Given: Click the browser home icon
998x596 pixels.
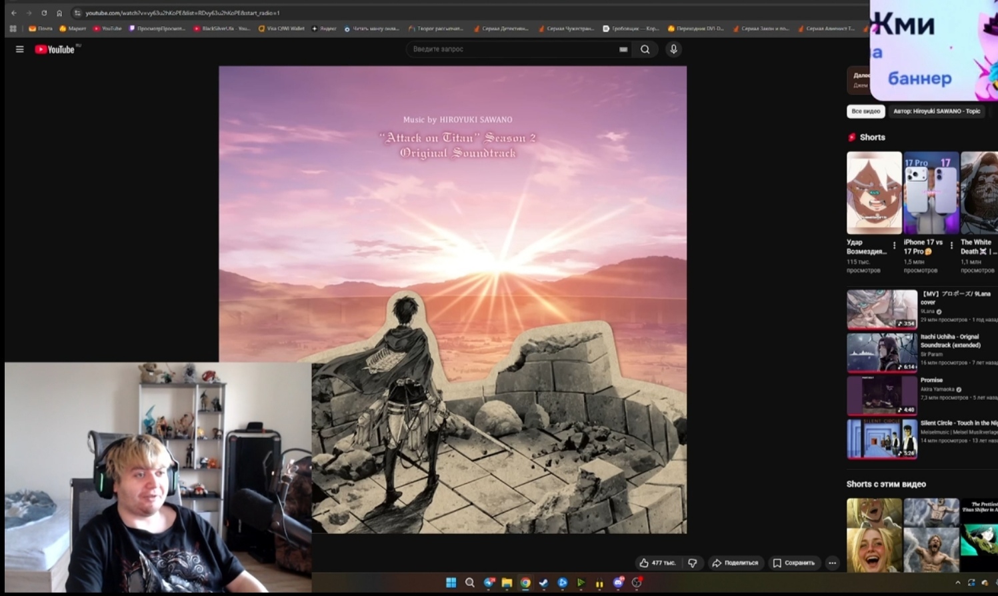Looking at the screenshot, I should point(59,13).
